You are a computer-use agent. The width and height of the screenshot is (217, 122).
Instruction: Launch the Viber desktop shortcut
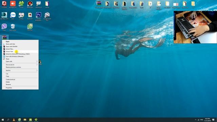click(4, 27)
